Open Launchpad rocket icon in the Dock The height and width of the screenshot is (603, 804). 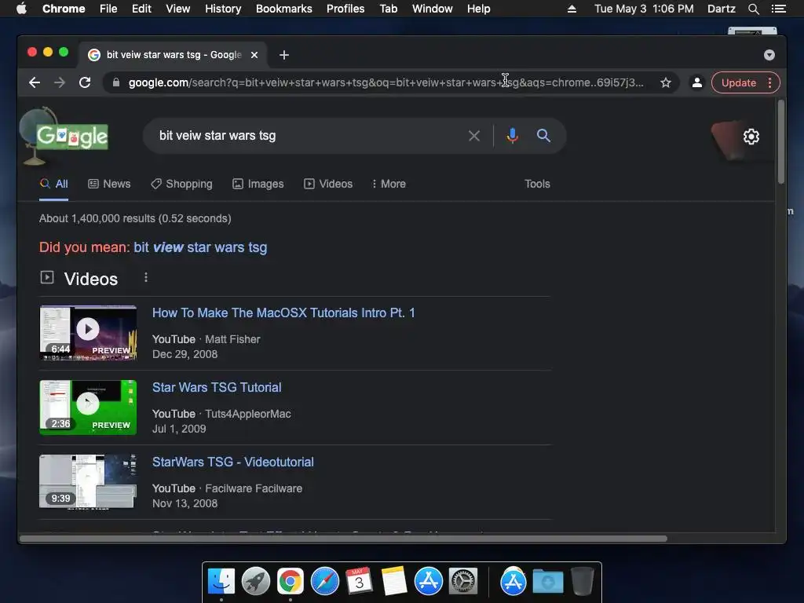pos(256,582)
